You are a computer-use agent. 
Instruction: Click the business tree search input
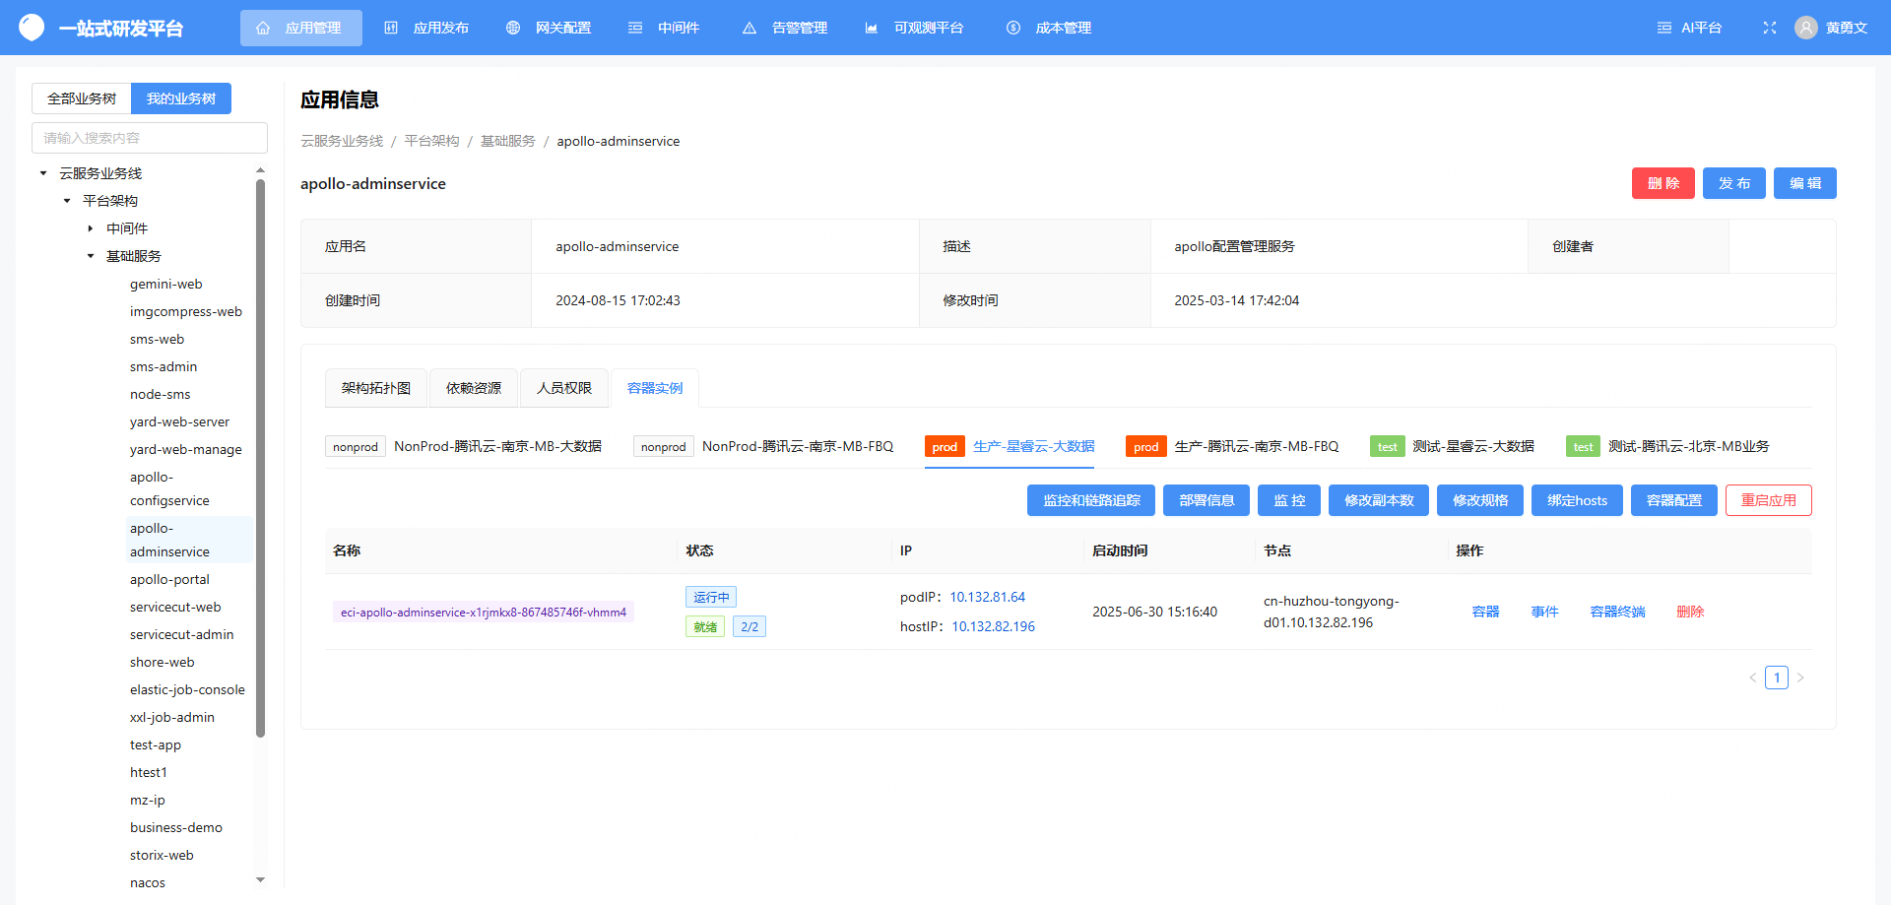tap(150, 138)
